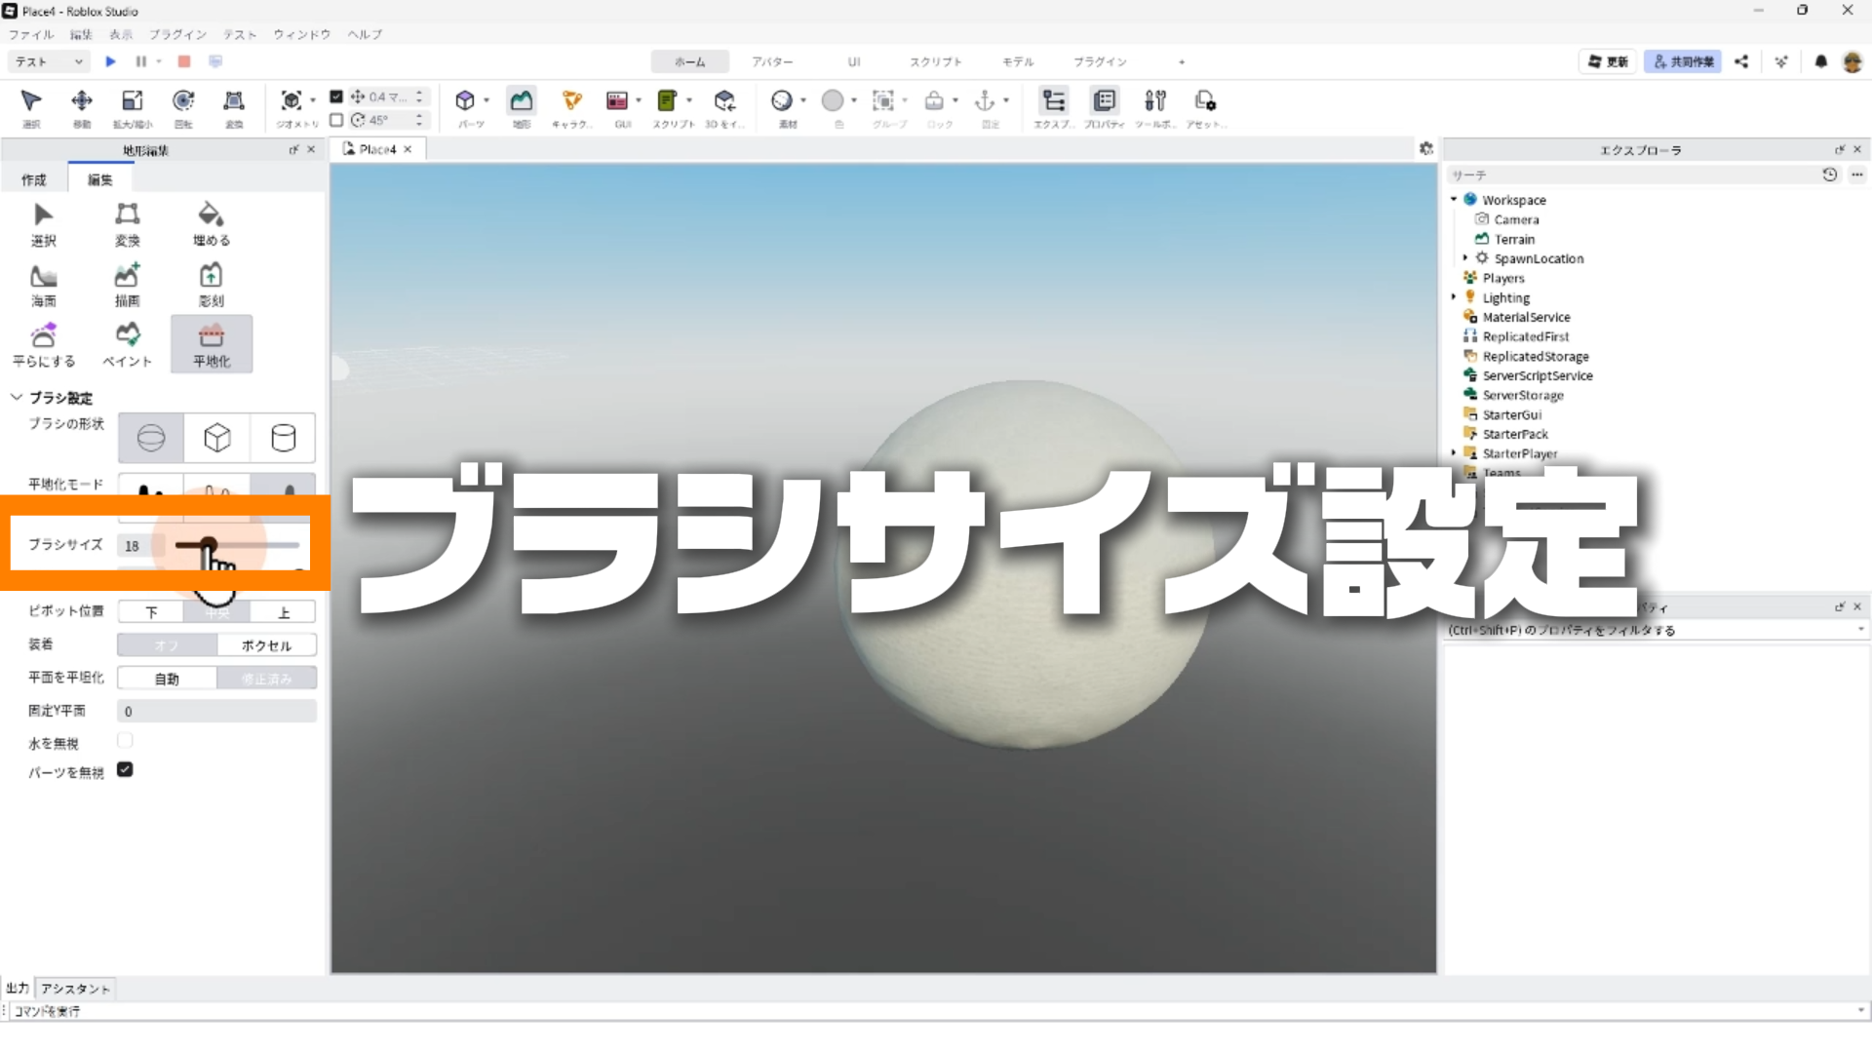The height and width of the screenshot is (1053, 1872).
Task: Set pivot position to 上
Action: click(284, 612)
